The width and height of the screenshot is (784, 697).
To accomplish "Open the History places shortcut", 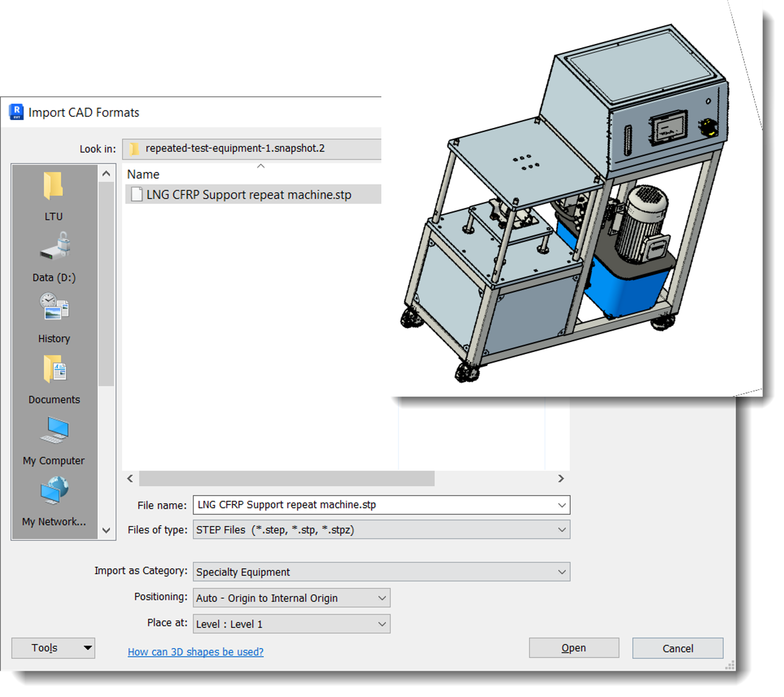I will coord(54,318).
